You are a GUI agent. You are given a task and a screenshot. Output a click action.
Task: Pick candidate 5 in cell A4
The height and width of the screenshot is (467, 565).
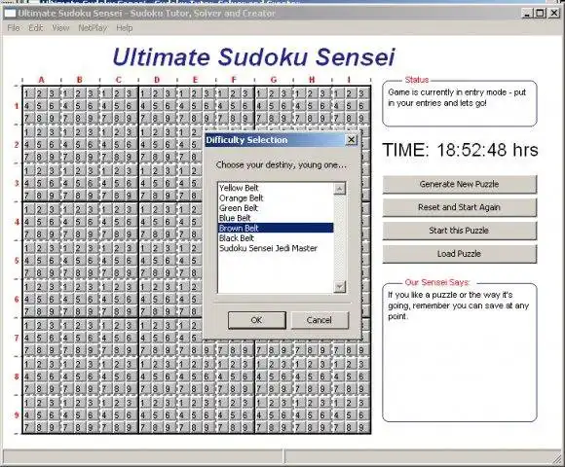39,222
